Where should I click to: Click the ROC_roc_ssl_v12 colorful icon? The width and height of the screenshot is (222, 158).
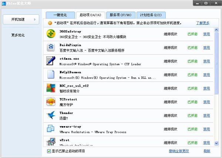click(51, 88)
